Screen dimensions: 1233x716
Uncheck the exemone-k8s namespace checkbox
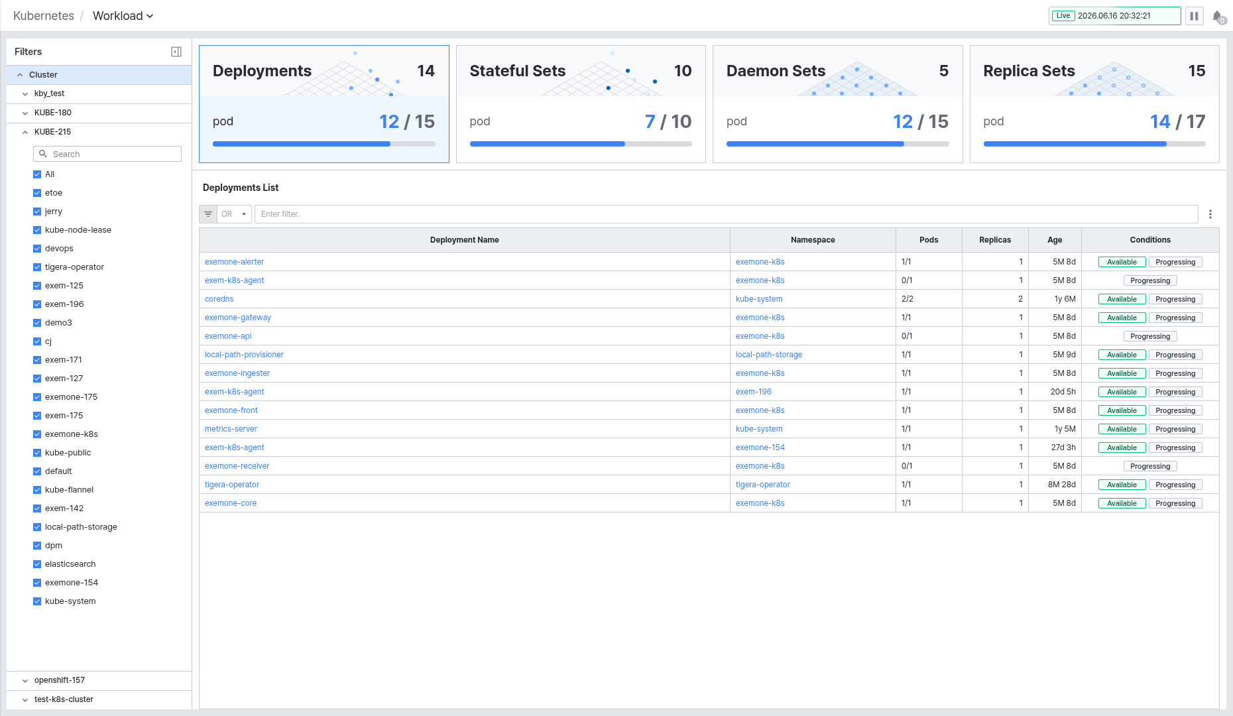point(37,434)
